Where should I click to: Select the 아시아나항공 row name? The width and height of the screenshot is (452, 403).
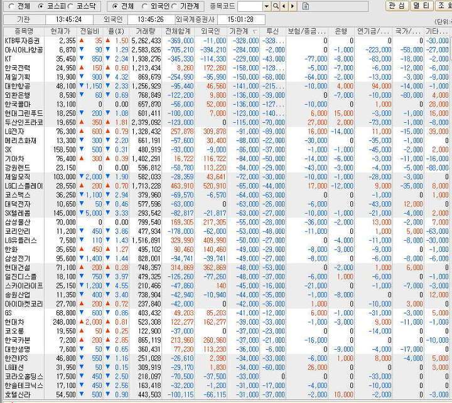(x=24, y=50)
